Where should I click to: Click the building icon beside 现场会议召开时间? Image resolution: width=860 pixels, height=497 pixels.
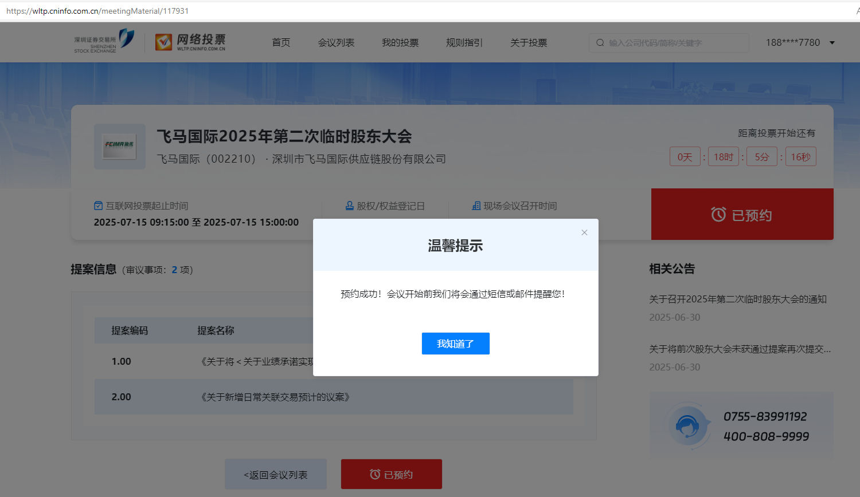point(476,206)
